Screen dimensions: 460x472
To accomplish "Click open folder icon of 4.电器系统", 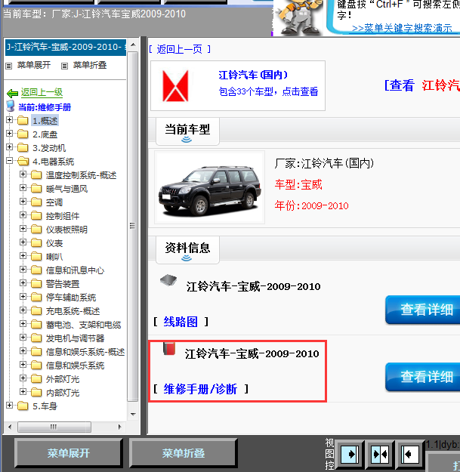I will [23, 162].
